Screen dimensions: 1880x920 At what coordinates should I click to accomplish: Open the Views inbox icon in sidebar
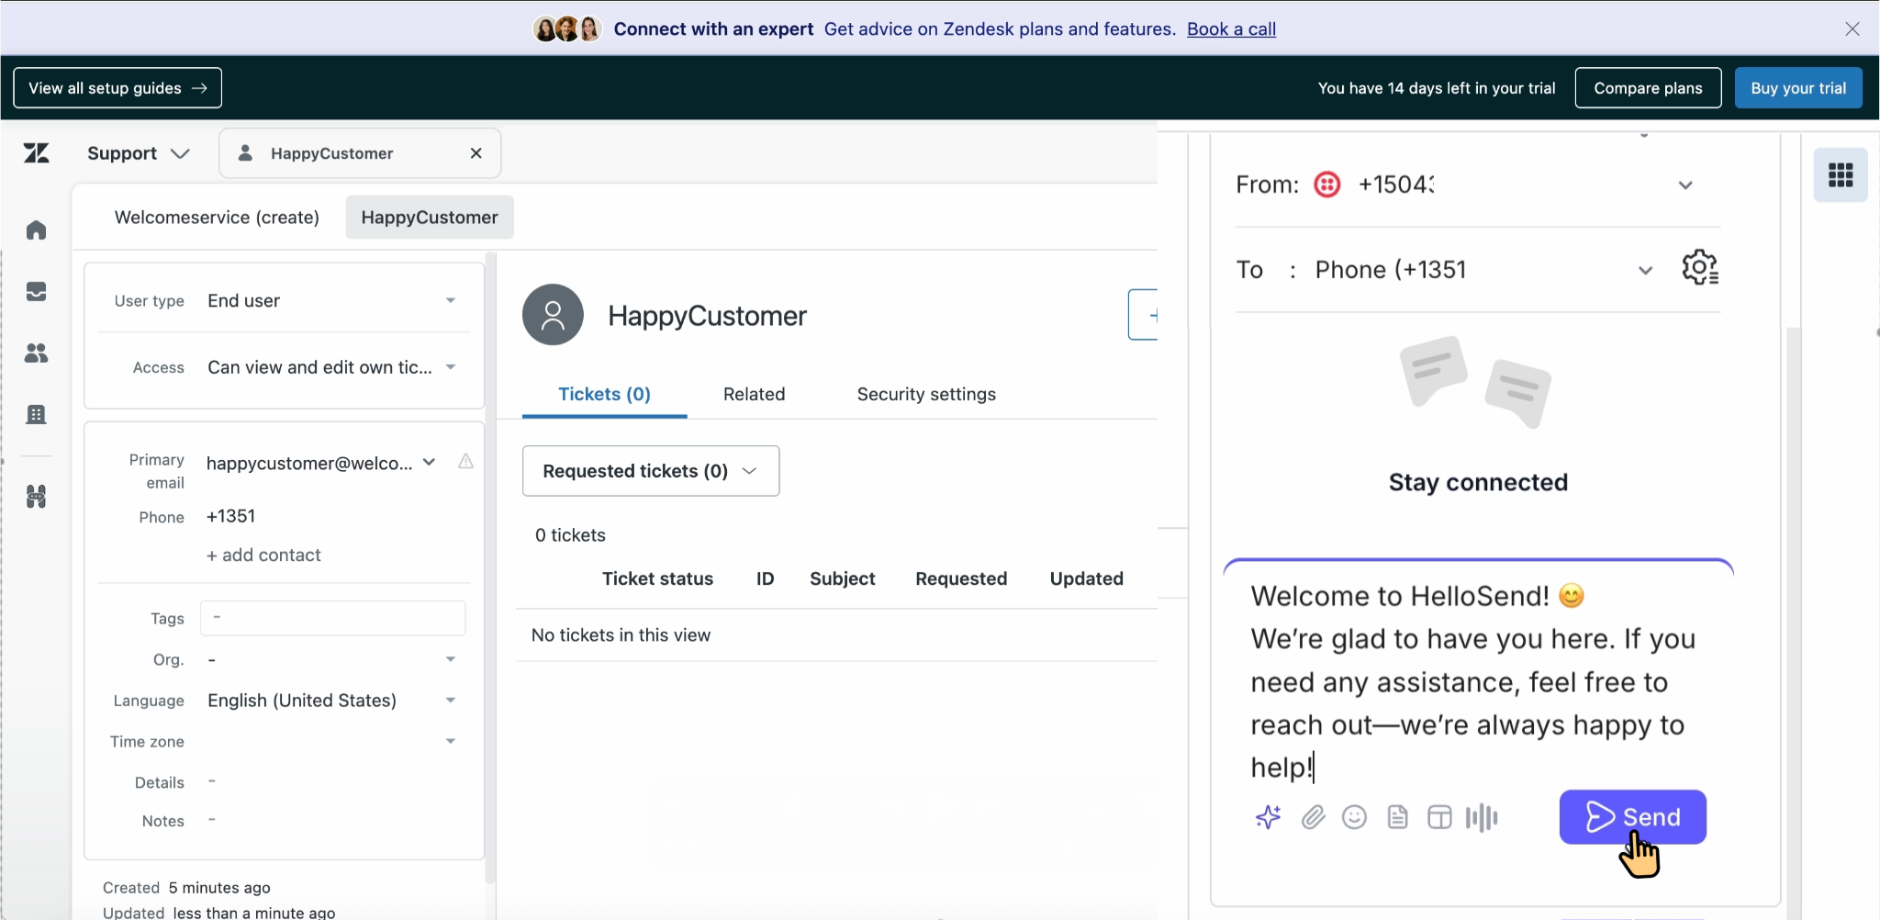coord(36,292)
